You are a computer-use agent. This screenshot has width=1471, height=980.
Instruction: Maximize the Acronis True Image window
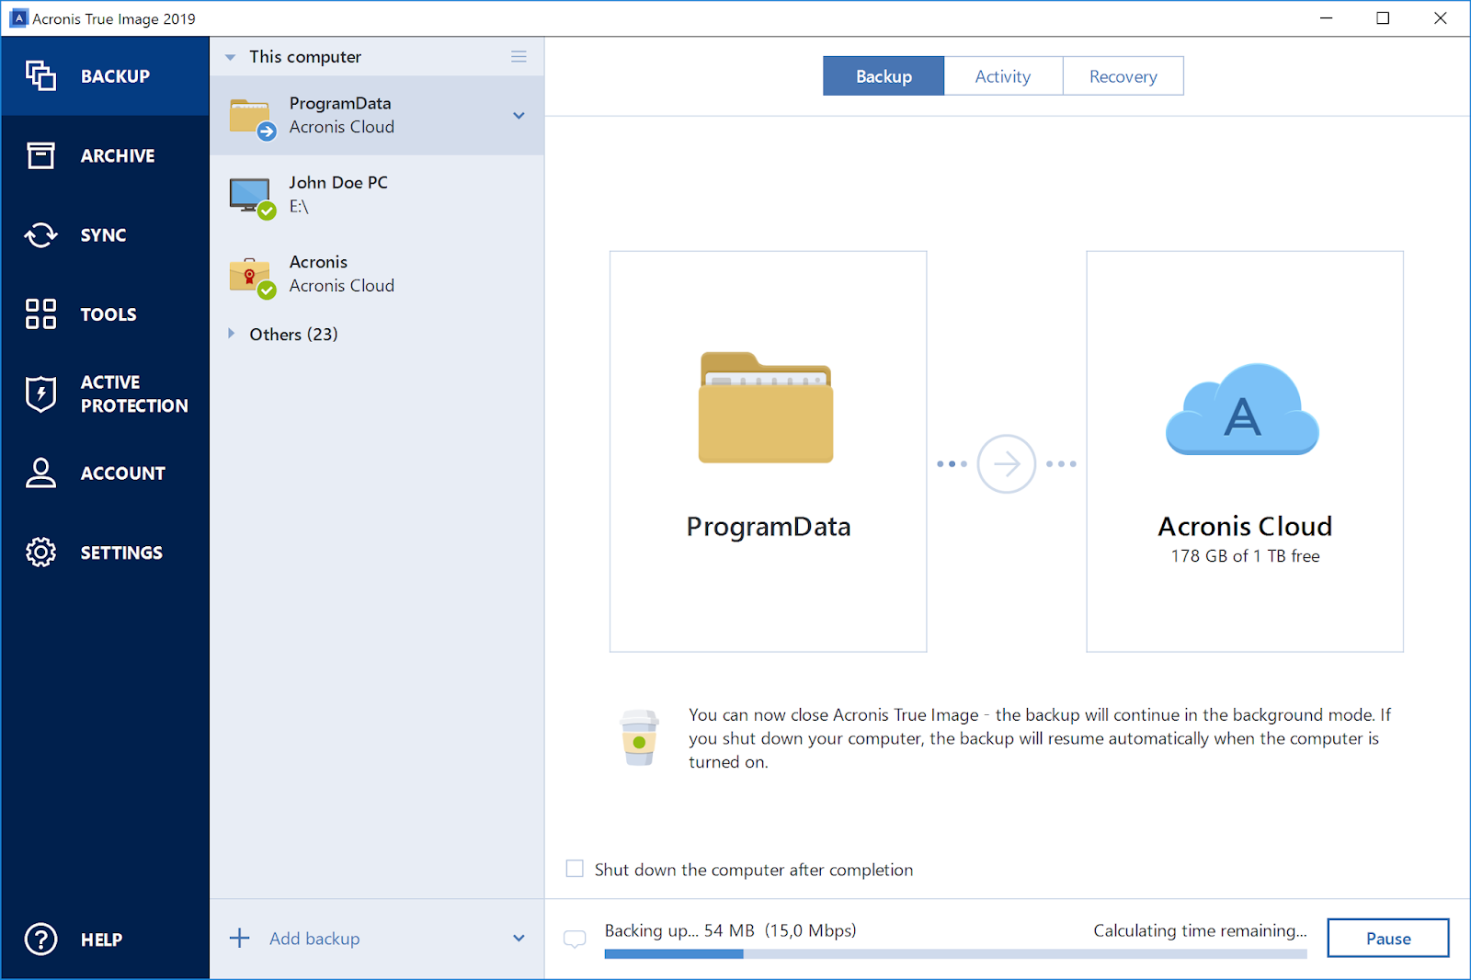[x=1383, y=18]
